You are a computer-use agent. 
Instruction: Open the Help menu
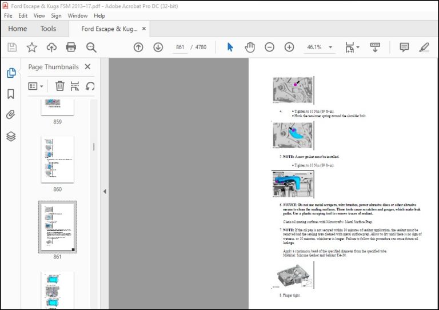99,15
